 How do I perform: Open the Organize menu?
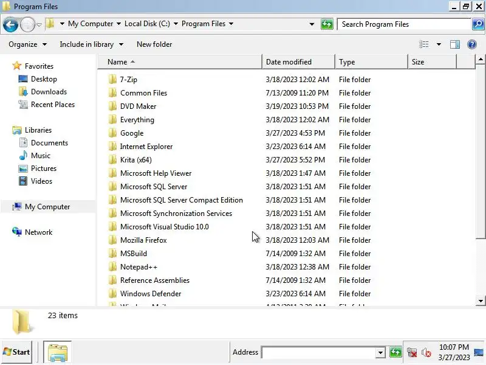pyautogui.click(x=27, y=44)
